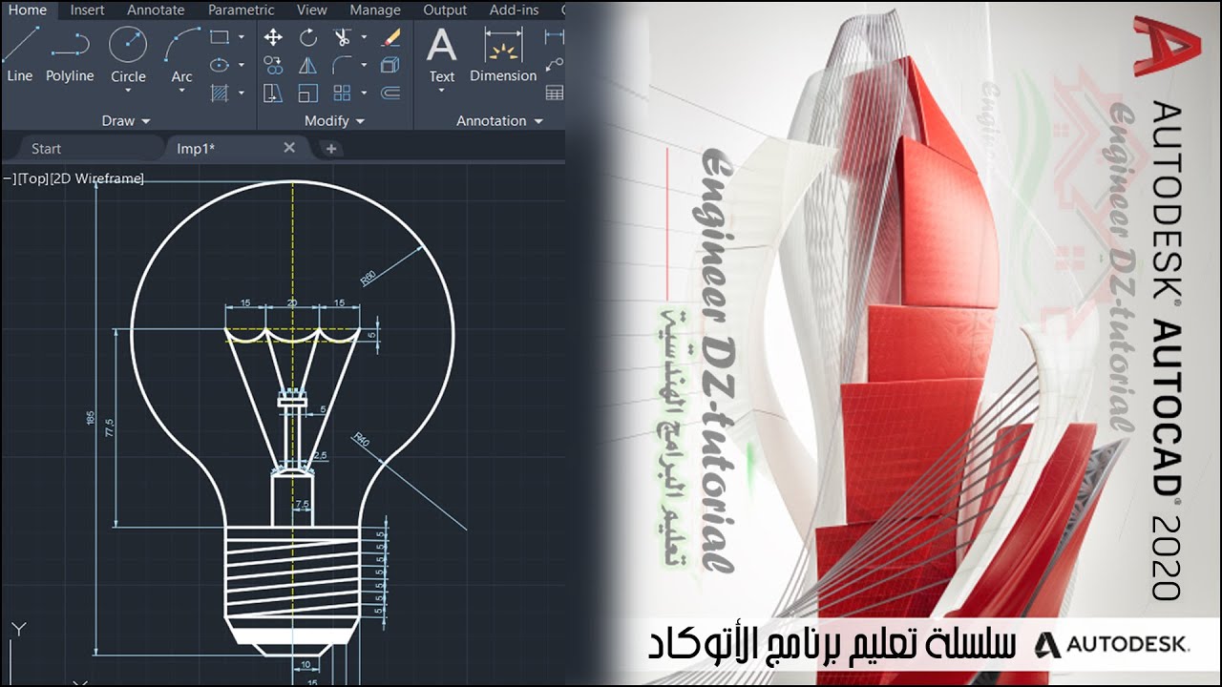Open the Trim flyout arrow
The height and width of the screenshot is (687, 1222).
pyautogui.click(x=364, y=37)
